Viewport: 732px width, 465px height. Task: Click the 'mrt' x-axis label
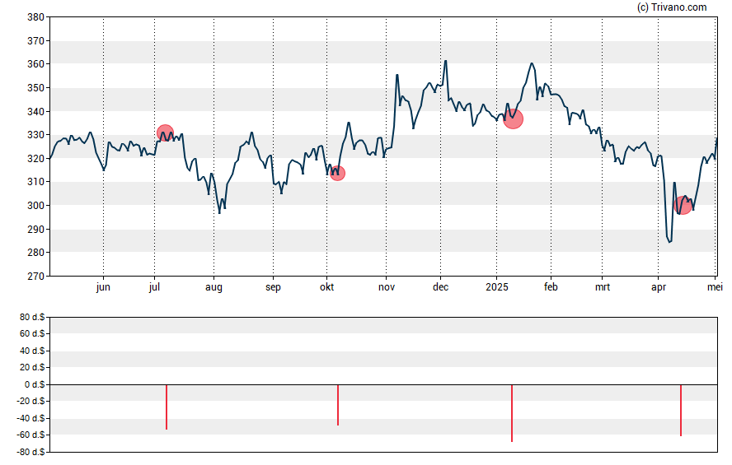(603, 287)
